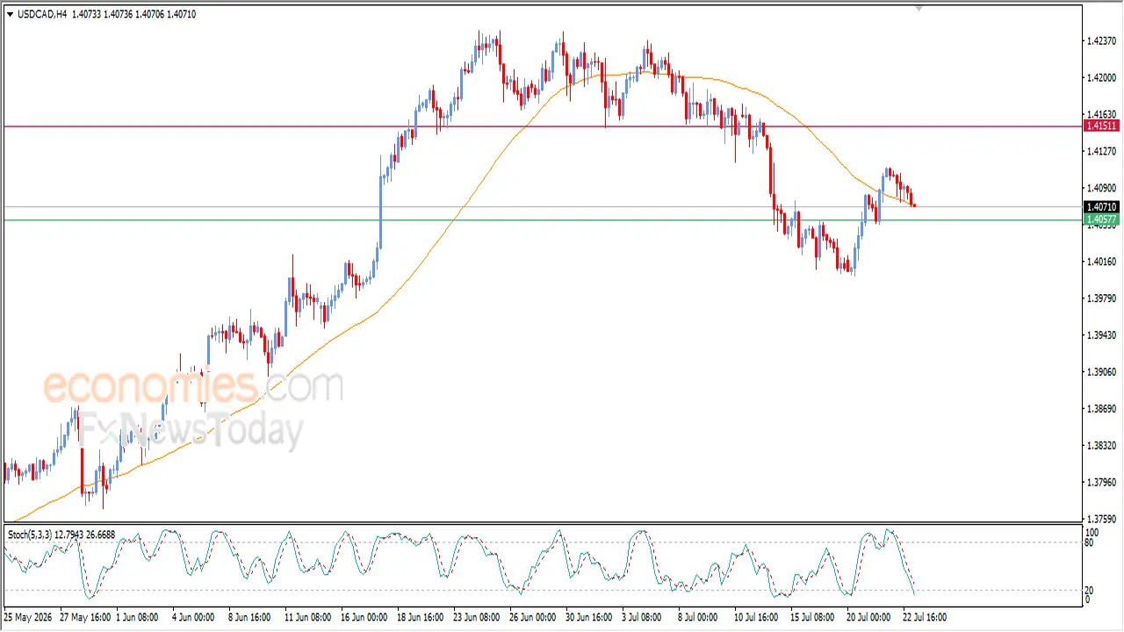This screenshot has height=632, width=1124.
Task: Click the Stoch(5,3,3) indicator label
Action: click(x=31, y=534)
